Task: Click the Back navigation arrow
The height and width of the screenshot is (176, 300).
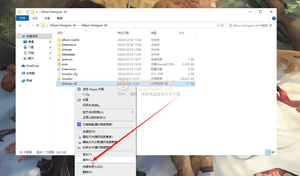Action: 20,25
